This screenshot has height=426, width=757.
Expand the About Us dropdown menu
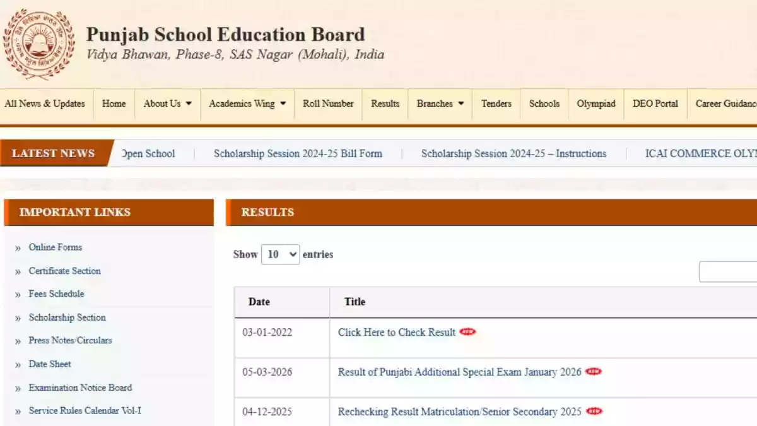pyautogui.click(x=167, y=104)
